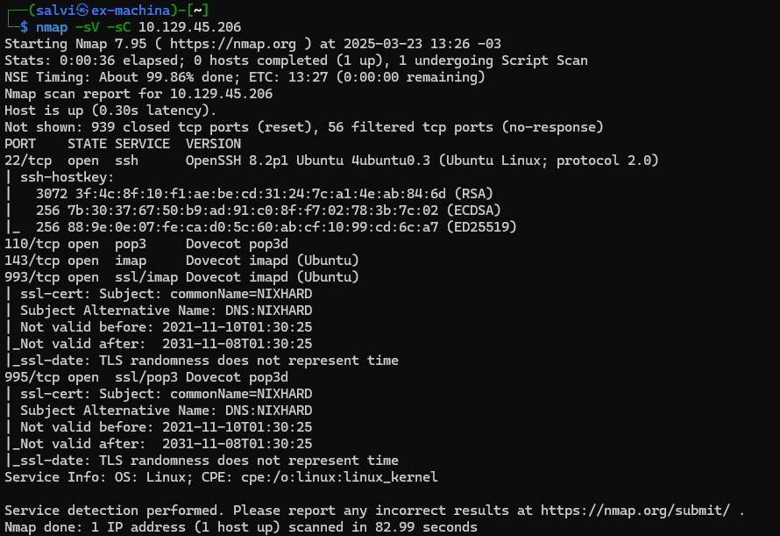Click the 110/tcp port entry
780x536 pixels.
click(32, 244)
